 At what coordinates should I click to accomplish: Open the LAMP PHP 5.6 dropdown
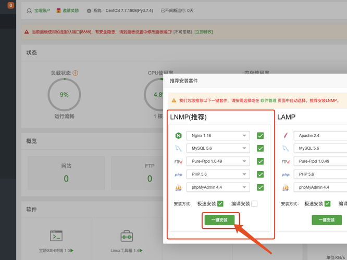point(320,174)
